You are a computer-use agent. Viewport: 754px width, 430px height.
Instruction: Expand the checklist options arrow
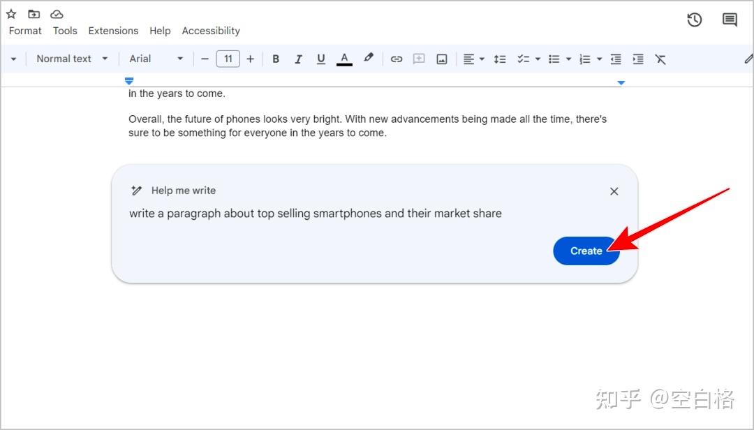538,59
